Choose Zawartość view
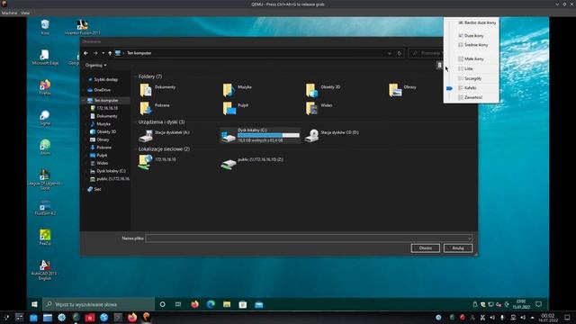This screenshot has height=324, width=576. (x=470, y=98)
